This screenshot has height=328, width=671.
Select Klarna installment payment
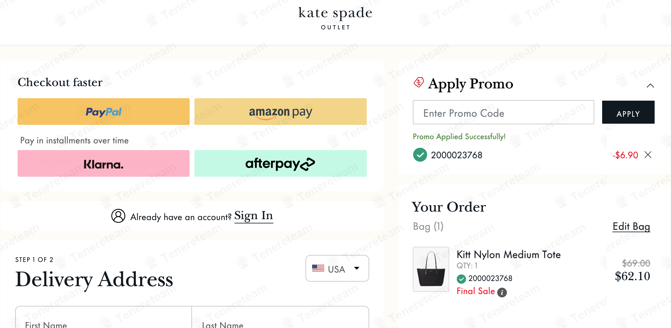pos(103,163)
